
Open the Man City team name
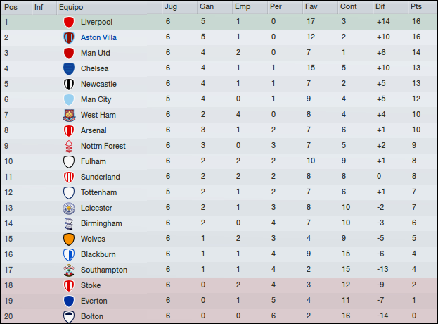[96, 99]
